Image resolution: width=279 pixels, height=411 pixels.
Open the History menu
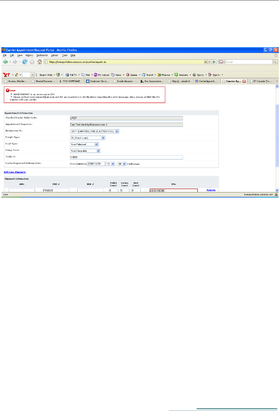[x=29, y=55]
